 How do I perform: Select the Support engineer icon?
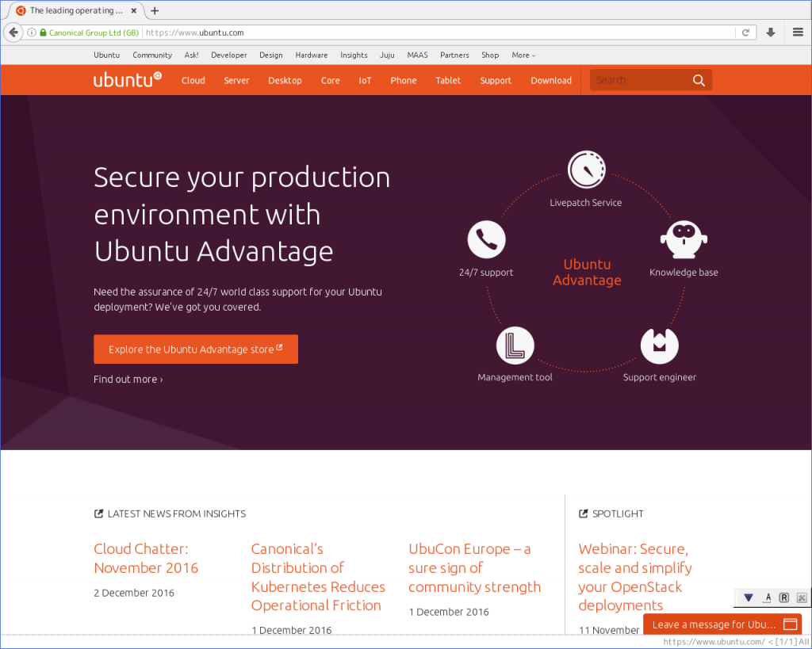[659, 344]
